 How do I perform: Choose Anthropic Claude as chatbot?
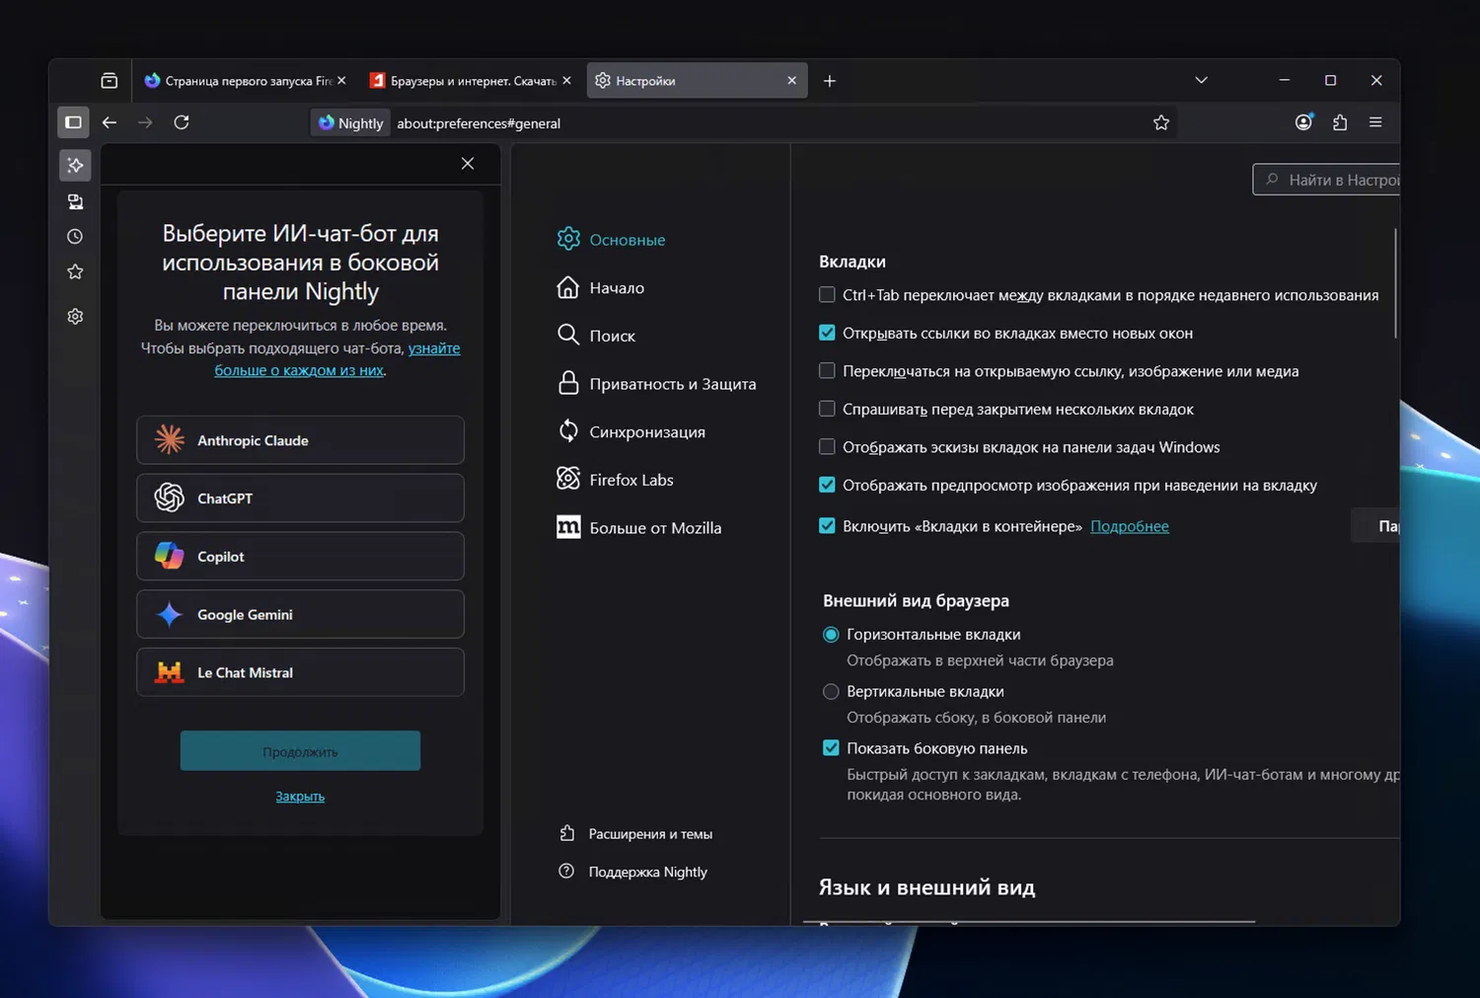pos(300,440)
